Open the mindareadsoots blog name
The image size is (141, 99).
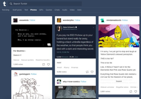[x=114, y=20]
